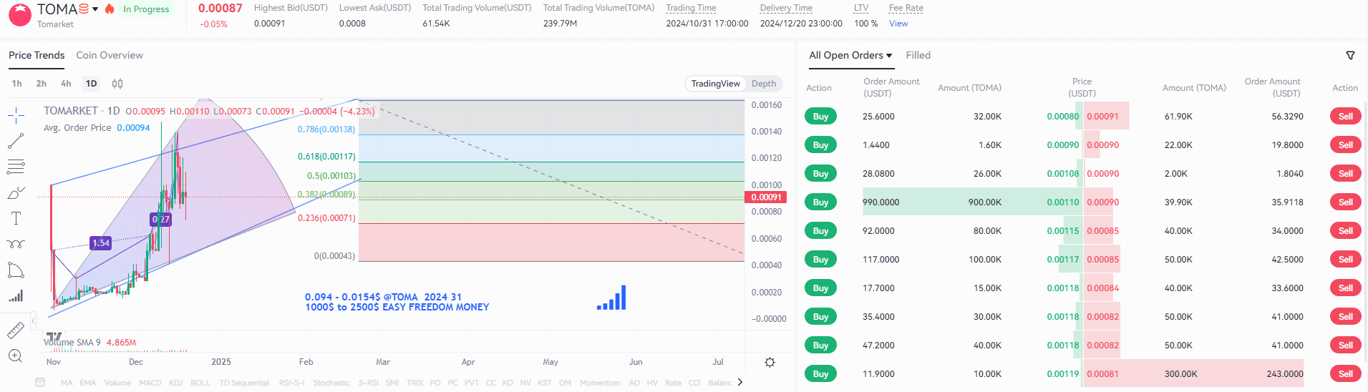
Task: Click the TOMA token logo
Action: pos(20,15)
